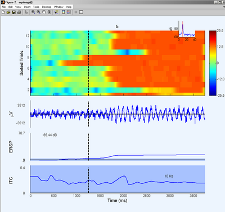The width and height of the screenshot is (225, 212).
Task: Click the "10 Hz" label in the ITC plot
Action: pos(169,176)
